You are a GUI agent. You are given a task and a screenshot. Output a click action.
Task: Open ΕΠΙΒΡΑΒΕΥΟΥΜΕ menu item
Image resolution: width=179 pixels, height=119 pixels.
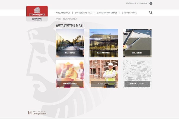point(129,13)
